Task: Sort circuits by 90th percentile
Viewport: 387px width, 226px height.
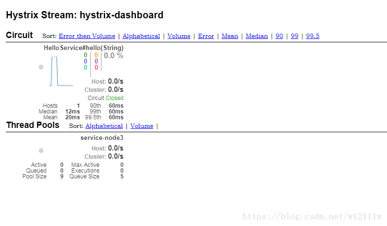Action: tap(279, 36)
